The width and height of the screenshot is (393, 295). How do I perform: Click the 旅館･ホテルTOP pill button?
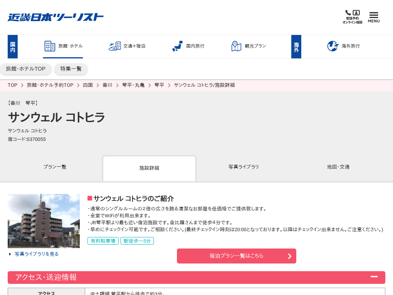click(26, 69)
